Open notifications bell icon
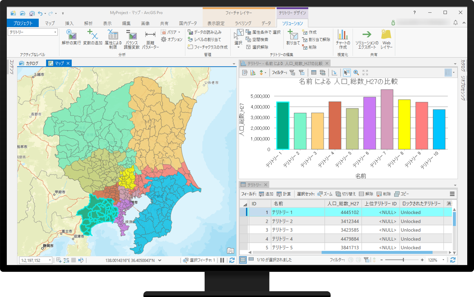 (x=455, y=22)
